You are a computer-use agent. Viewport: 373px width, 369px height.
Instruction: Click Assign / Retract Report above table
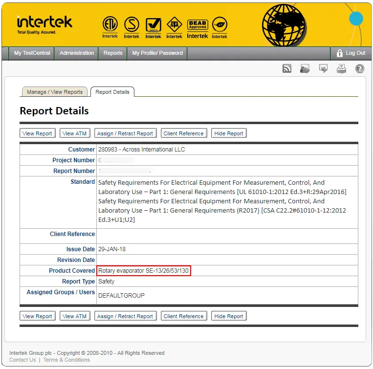125,133
